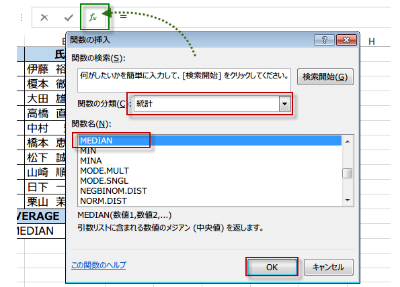400x287 pixels.
Task: Click the function search text box
Action: 184,80
